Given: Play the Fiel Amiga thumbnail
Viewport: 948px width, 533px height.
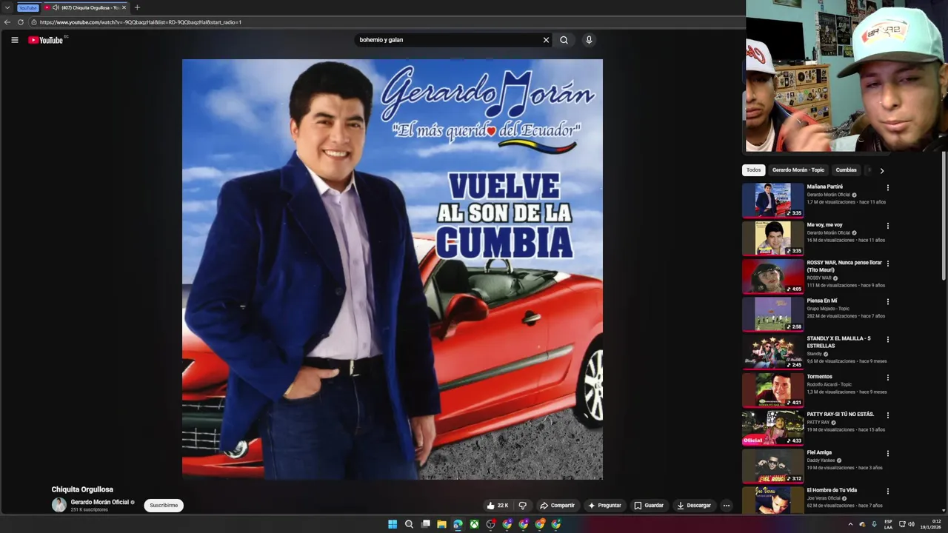Looking at the screenshot, I should (772, 466).
